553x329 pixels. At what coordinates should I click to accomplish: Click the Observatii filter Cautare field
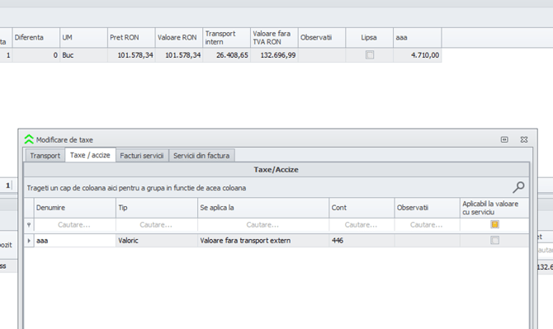click(427, 225)
